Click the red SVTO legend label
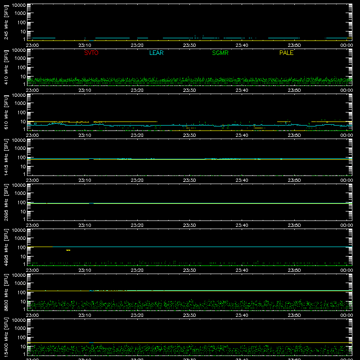Screen dimensions: 360x360 [91, 53]
